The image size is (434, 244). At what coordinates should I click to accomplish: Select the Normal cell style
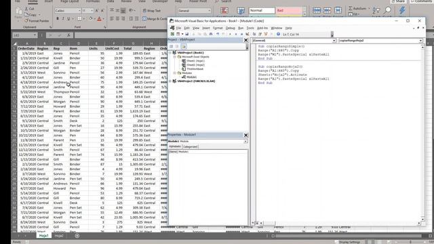tap(262, 11)
